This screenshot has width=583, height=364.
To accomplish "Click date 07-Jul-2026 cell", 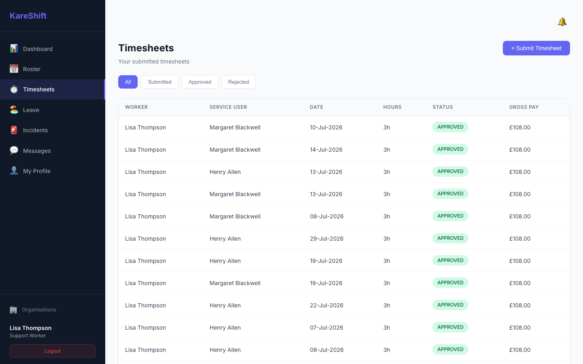I will click(x=327, y=328).
